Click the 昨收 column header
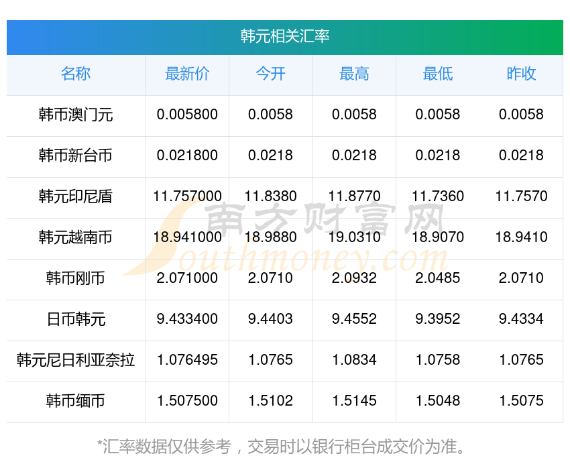570x468 pixels. (x=521, y=74)
